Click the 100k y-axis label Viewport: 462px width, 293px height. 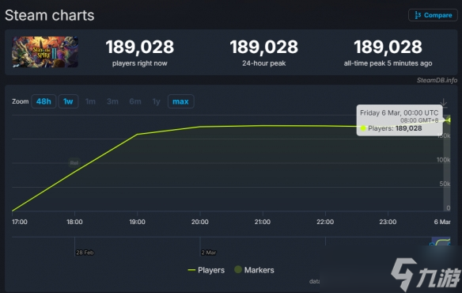click(x=444, y=160)
